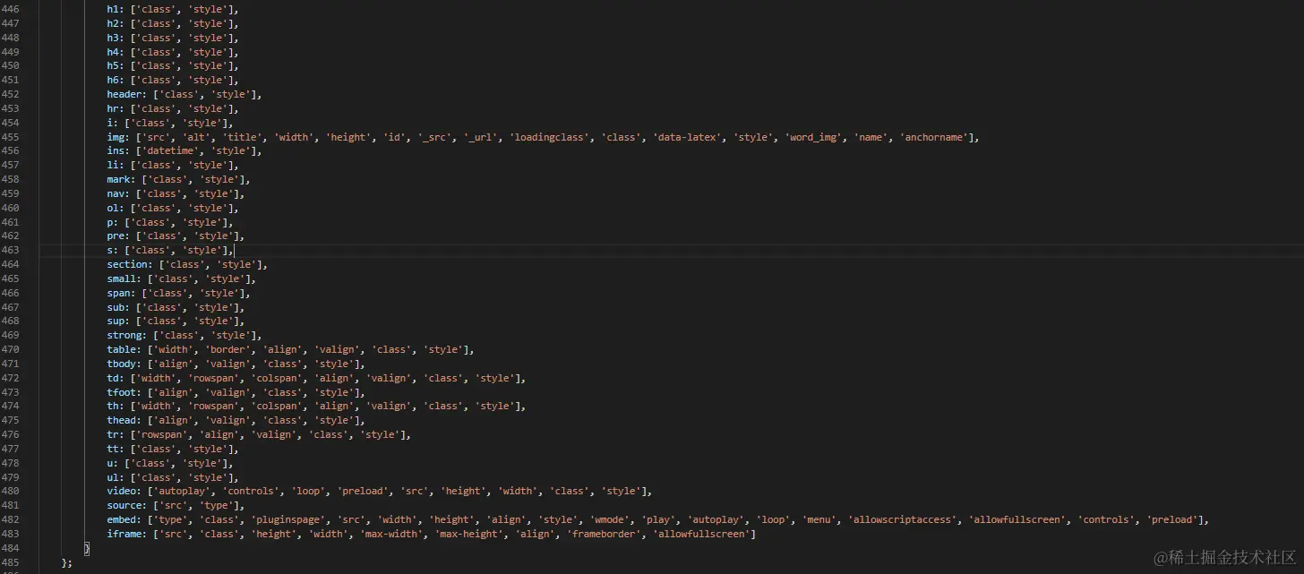Click line number 463 in the gutter
Screen dimensions: 1304x574
click(x=10, y=251)
